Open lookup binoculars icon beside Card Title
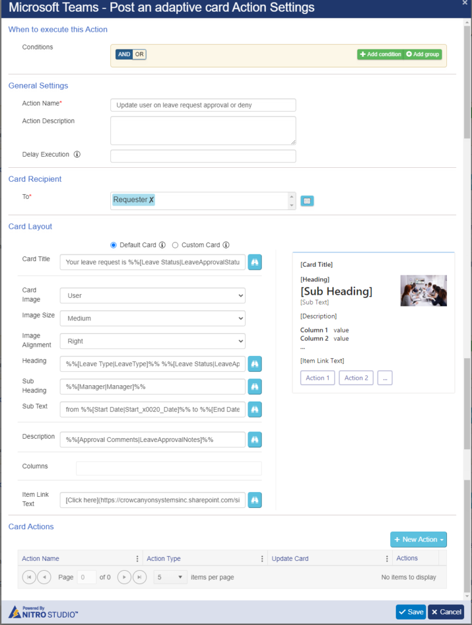472x625 pixels. pyautogui.click(x=254, y=262)
